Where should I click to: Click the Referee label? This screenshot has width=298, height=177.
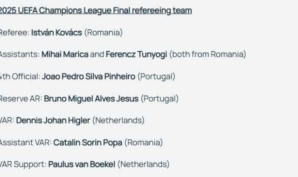pos(14,33)
